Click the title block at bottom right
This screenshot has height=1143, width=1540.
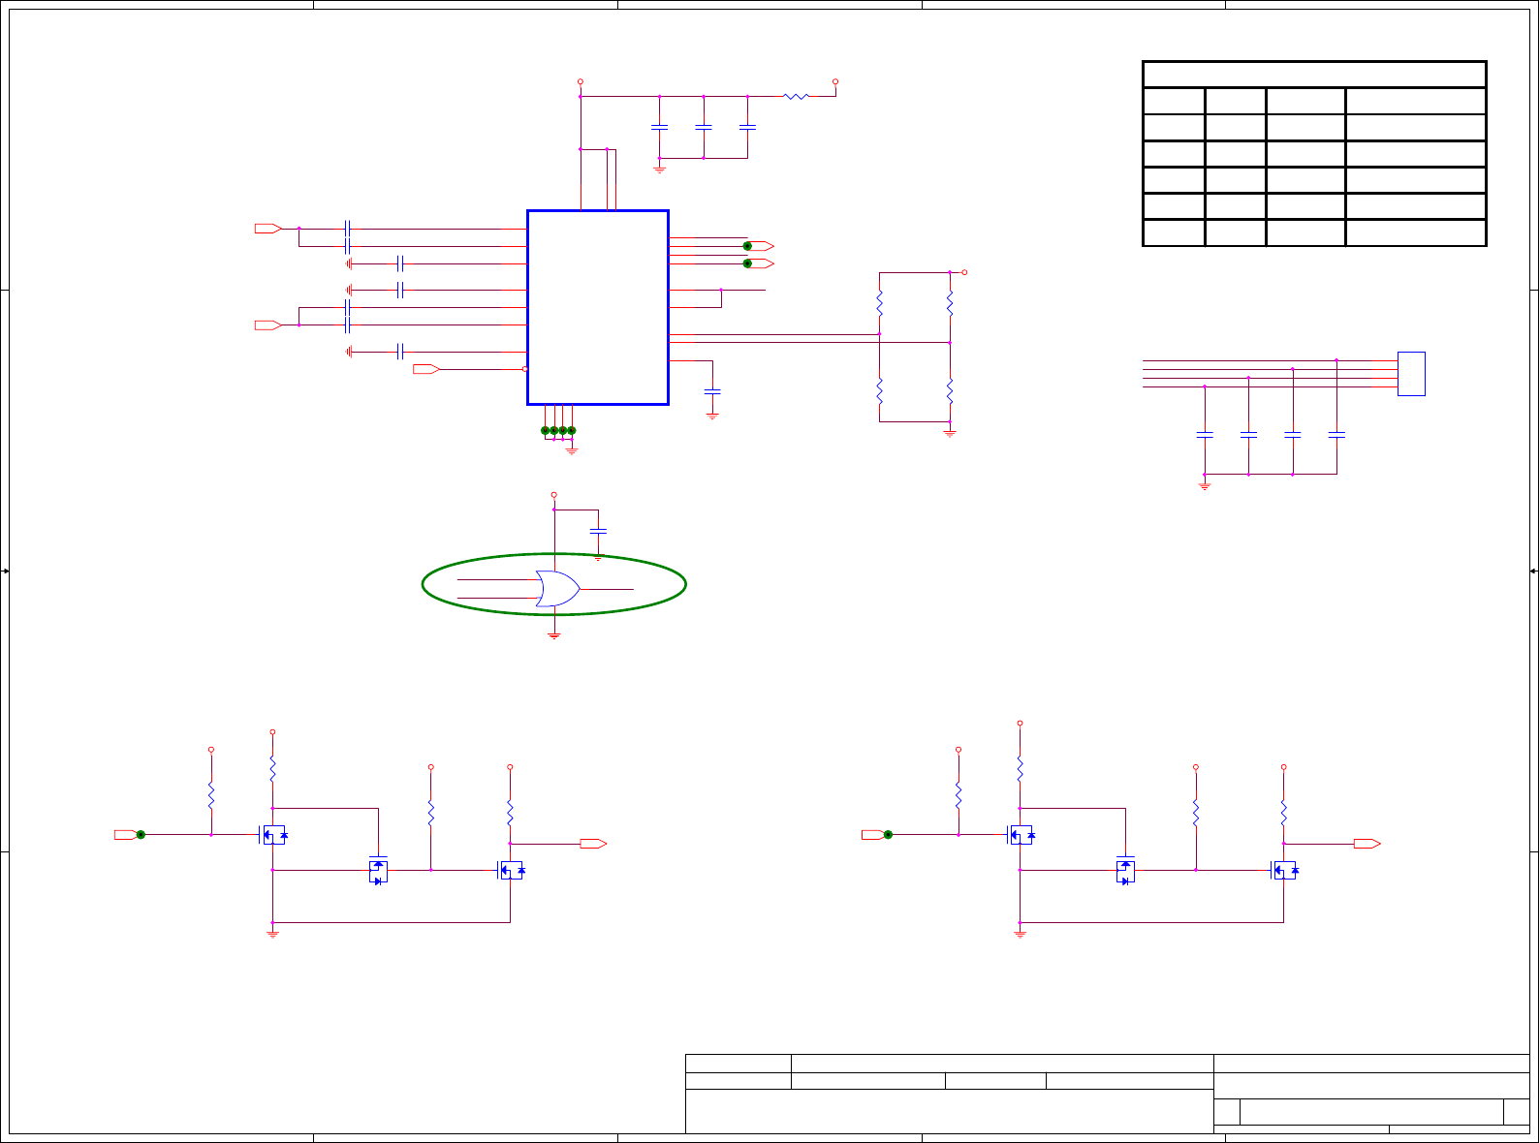coord(1108,1094)
